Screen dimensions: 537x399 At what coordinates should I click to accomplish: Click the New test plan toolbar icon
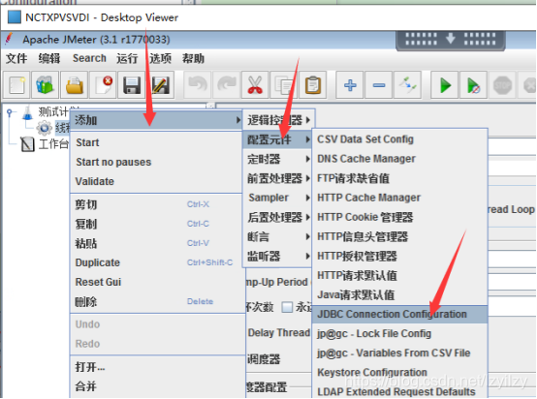point(16,85)
